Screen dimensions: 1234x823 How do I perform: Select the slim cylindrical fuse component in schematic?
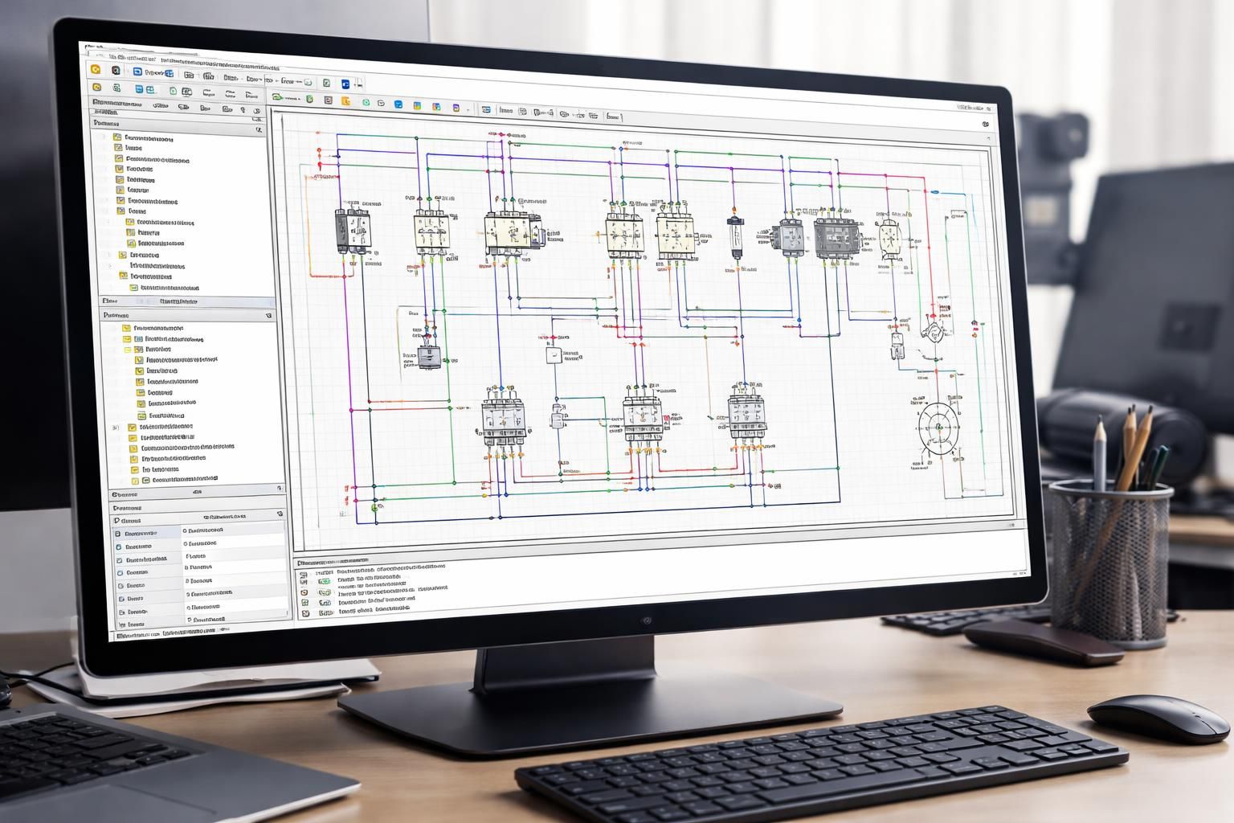point(735,236)
